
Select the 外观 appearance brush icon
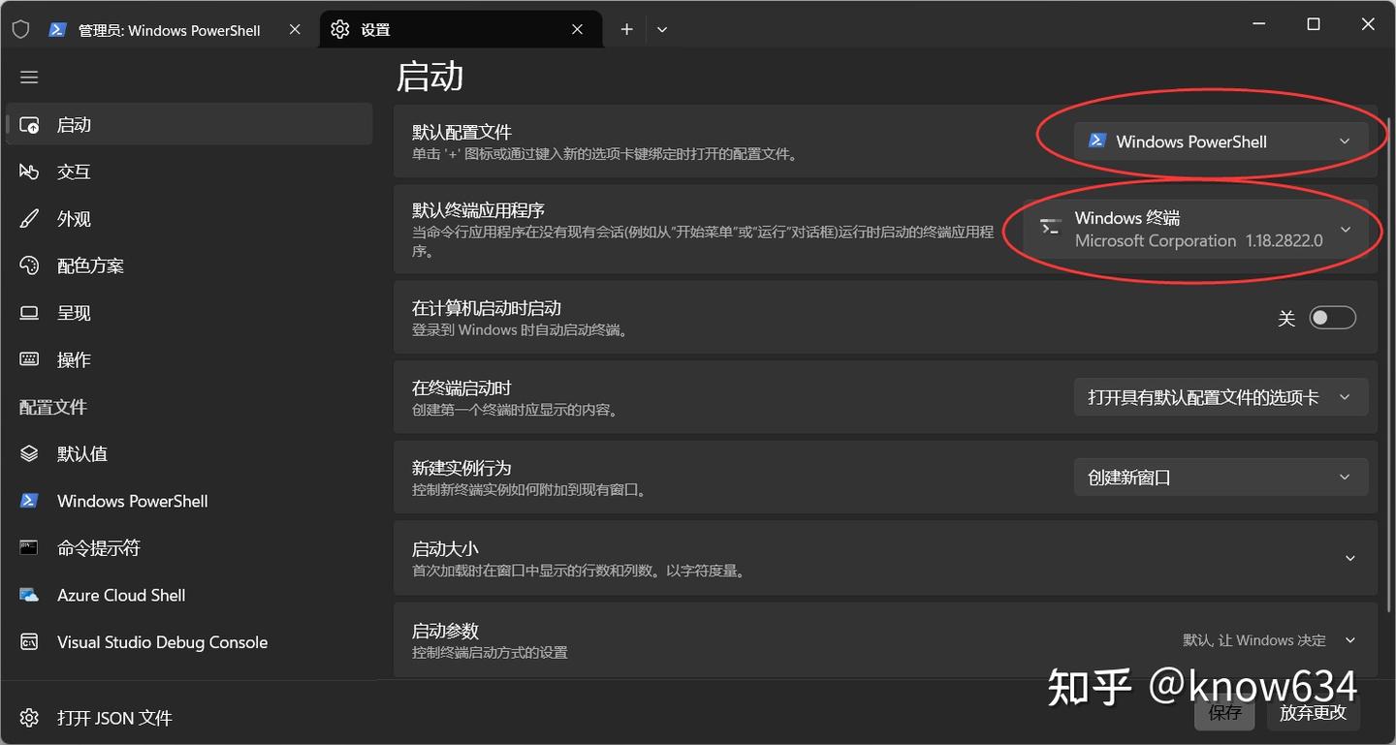(x=29, y=218)
